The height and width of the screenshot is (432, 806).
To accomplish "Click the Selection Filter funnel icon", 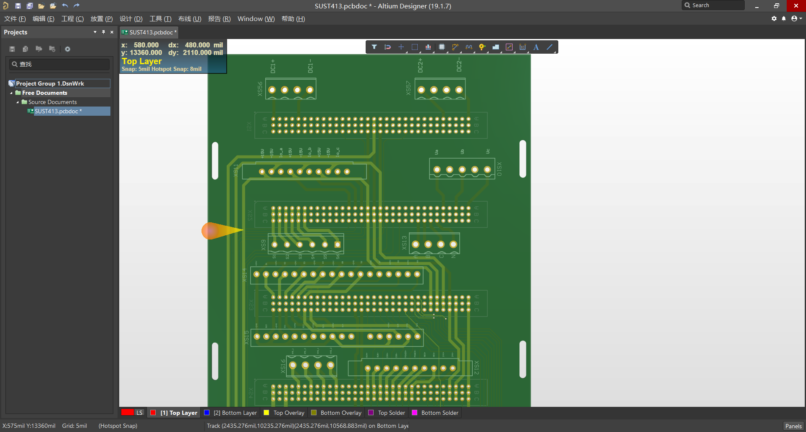I will click(374, 47).
